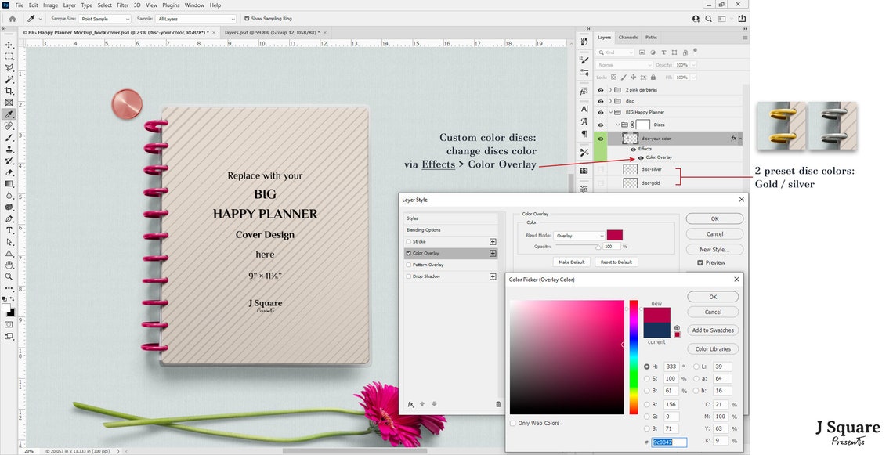
Task: Select the Rectangular Marquee tool
Action: click(9, 56)
